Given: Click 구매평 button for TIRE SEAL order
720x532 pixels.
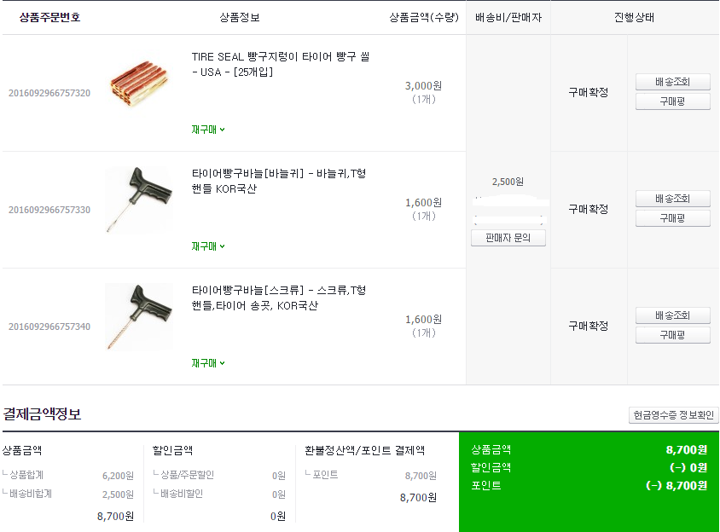Looking at the screenshot, I should [672, 101].
